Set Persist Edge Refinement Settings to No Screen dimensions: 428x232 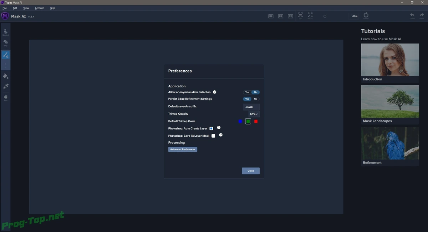[x=256, y=99]
